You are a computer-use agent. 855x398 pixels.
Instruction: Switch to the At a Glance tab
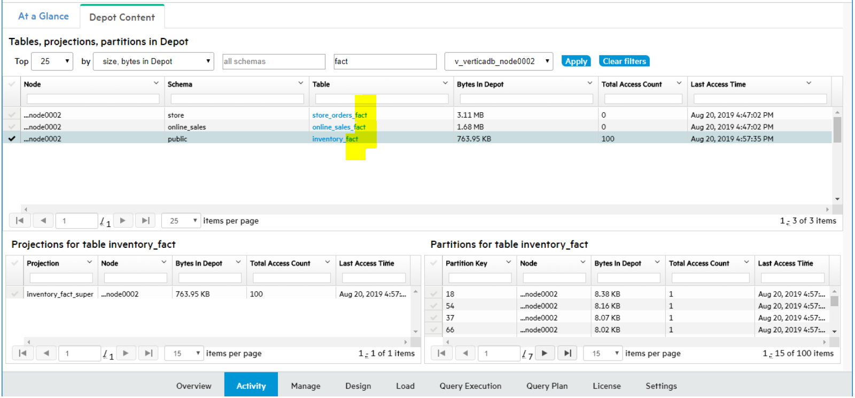click(x=43, y=17)
